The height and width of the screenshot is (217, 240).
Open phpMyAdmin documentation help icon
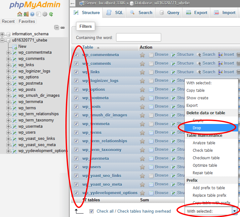[32, 14]
